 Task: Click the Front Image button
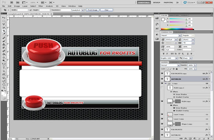coord(93,10)
